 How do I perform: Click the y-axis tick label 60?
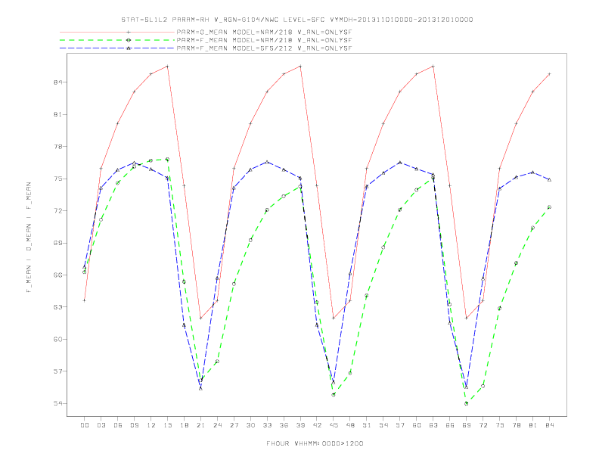58,339
